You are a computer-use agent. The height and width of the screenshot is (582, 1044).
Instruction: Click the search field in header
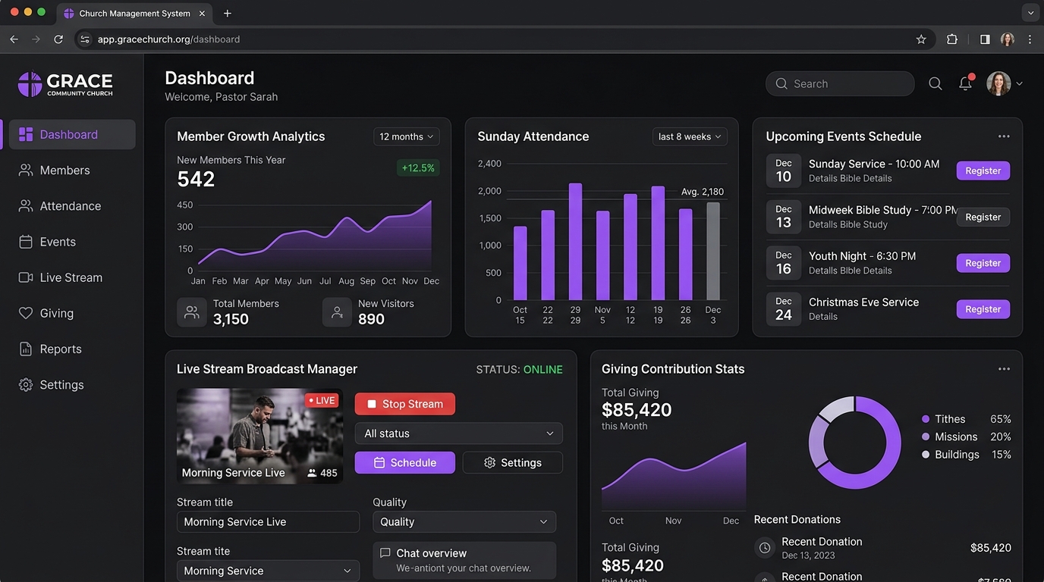click(x=840, y=83)
